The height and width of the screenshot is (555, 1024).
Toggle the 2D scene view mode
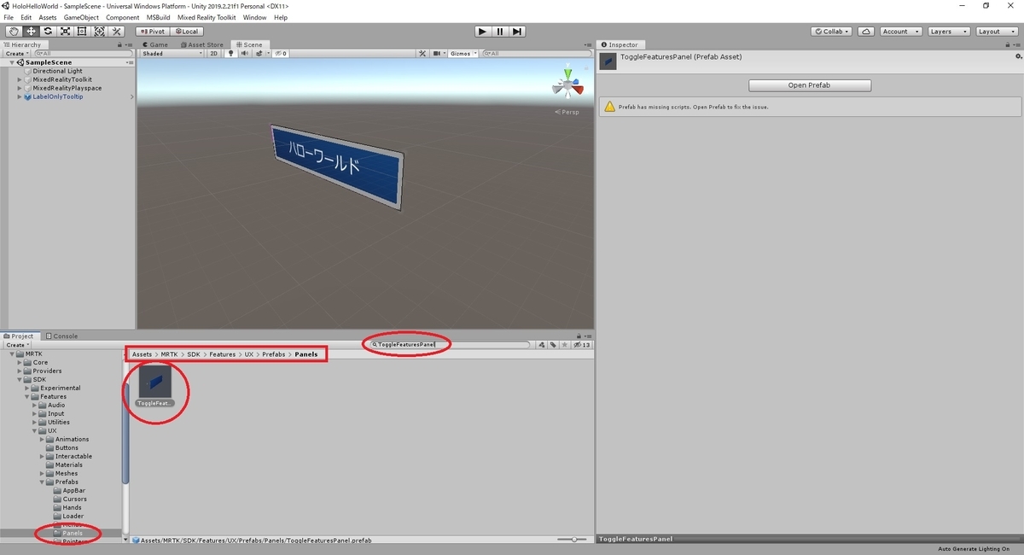point(214,53)
